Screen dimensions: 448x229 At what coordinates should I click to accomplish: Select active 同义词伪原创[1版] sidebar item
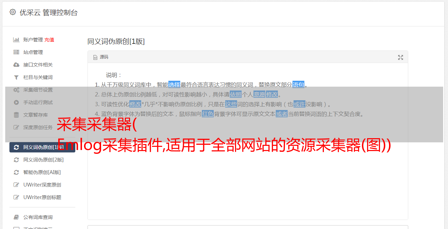tap(42, 147)
